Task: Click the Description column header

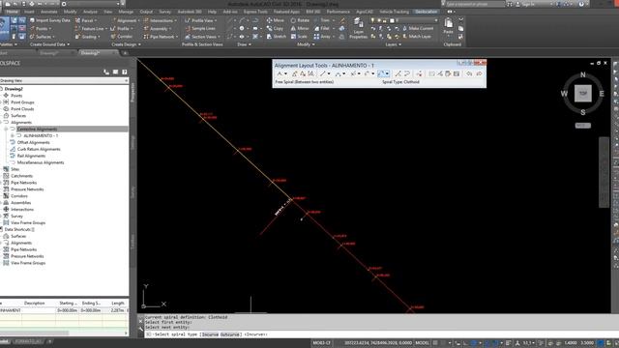Action: click(x=35, y=303)
